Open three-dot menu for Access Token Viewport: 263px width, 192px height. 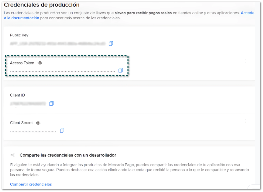[x=246, y=61]
